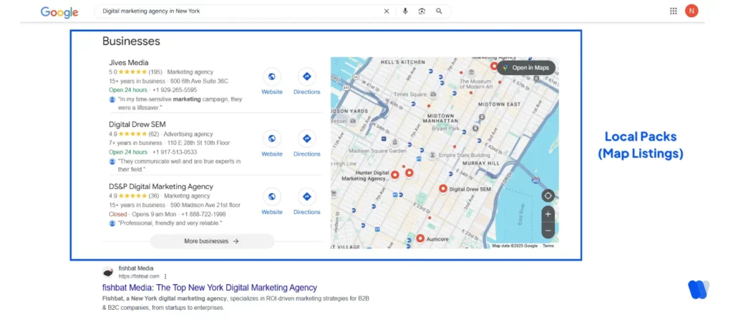Click the Digital Drew SEM reviewer avatar
This screenshot has height=322, width=733.
tap(112, 161)
